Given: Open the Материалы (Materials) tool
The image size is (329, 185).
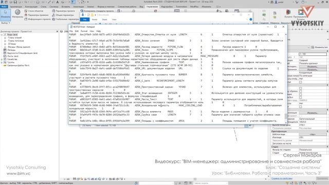Looking at the screenshot, I should pyautogui.click(x=17, y=14).
